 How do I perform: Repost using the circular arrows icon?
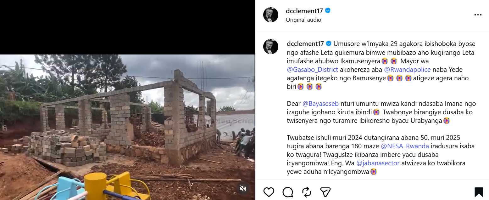[306, 192]
